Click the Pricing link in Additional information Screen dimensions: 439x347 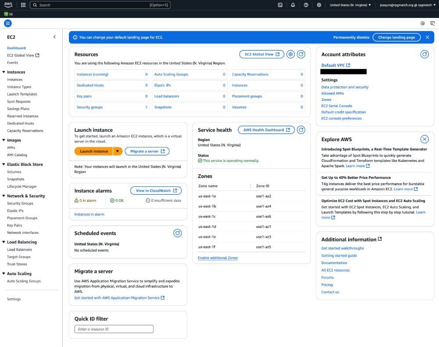(x=327, y=285)
